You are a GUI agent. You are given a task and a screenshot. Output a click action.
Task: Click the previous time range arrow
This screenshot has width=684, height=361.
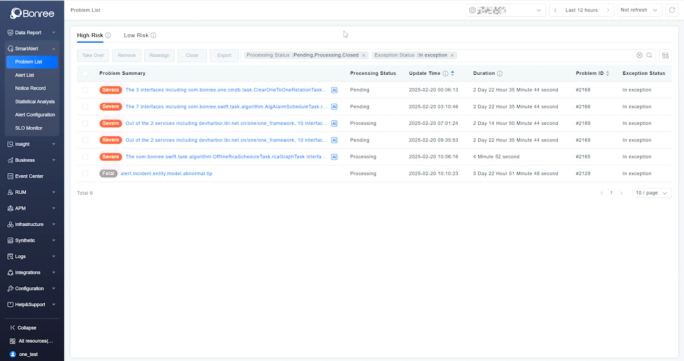555,10
